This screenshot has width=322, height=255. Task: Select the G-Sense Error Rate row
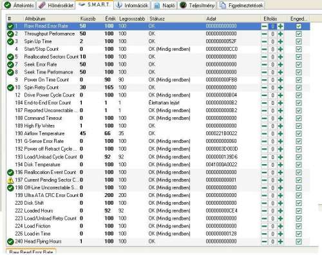click(158, 141)
